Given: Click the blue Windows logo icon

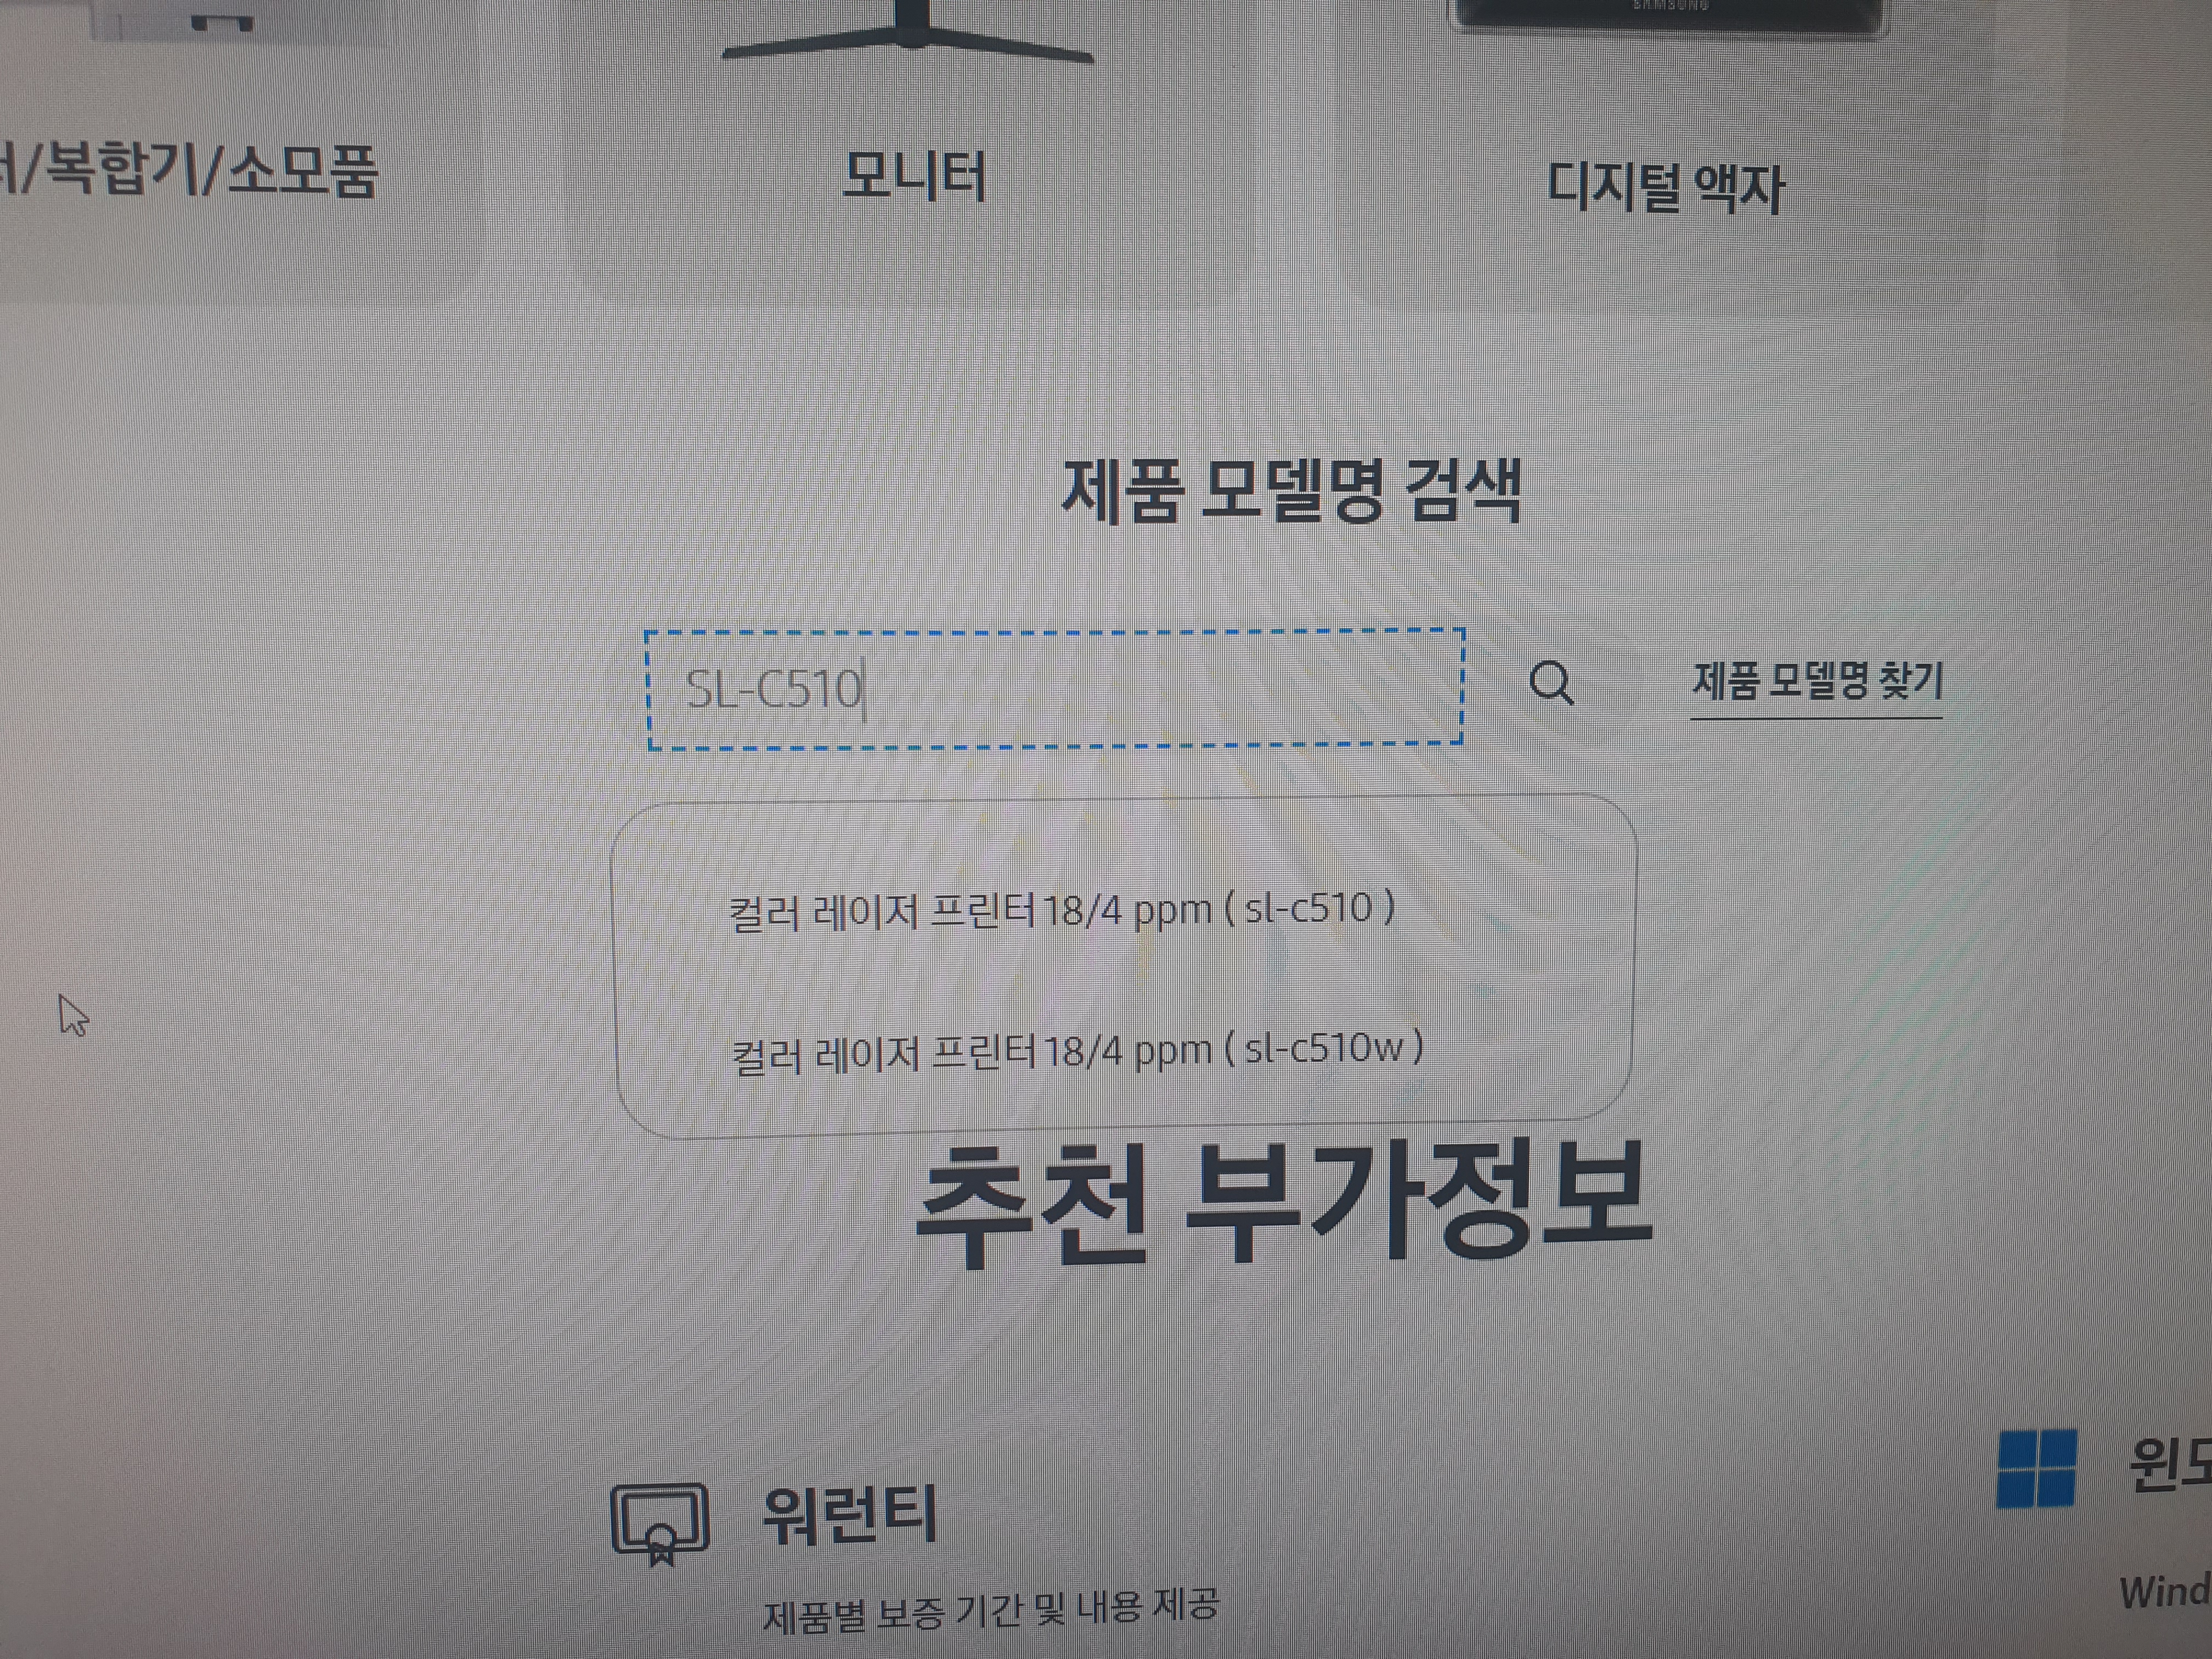Looking at the screenshot, I should point(2036,1468).
